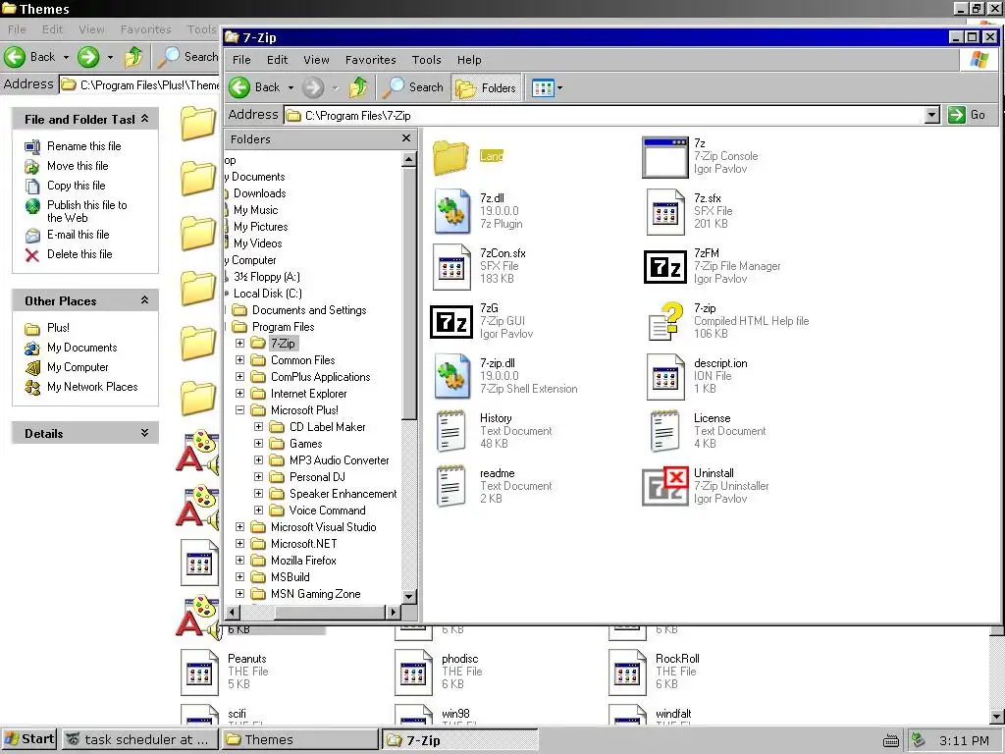Screen dimensions: 1005x754
Task: Switch to Themes taskbar button
Action: coord(300,740)
